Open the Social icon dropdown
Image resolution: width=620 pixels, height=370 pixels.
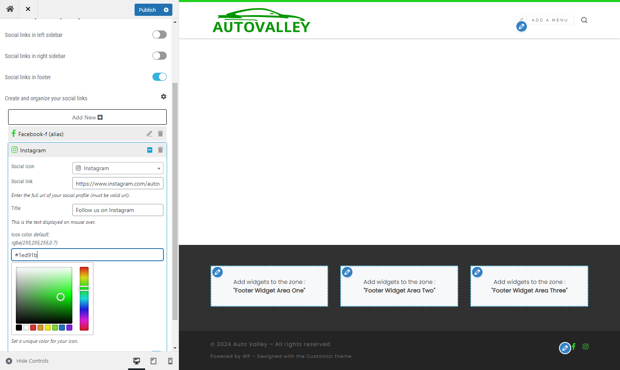[118, 168]
